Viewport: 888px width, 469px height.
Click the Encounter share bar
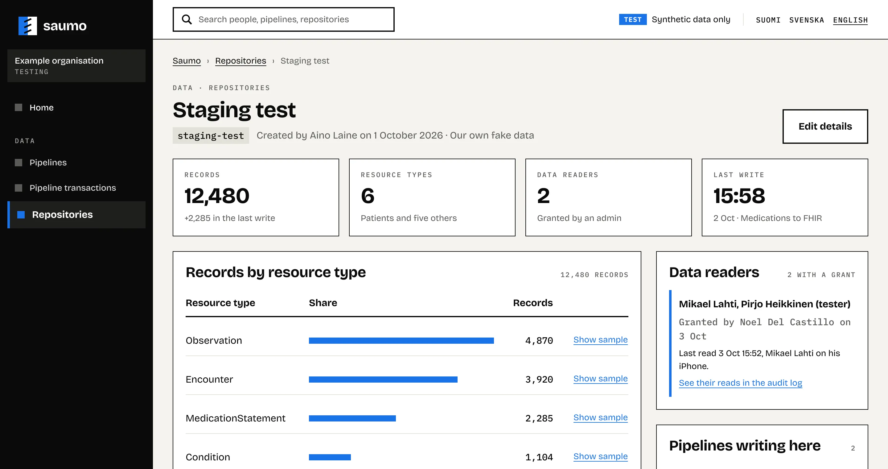click(x=383, y=379)
